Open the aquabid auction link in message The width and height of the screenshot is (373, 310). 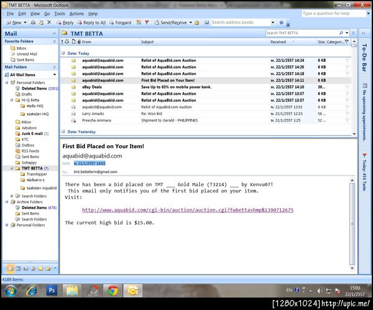coord(188,210)
